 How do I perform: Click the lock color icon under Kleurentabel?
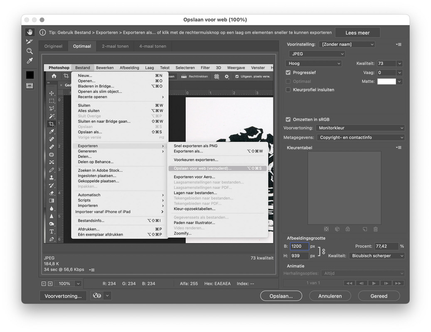coord(348,229)
